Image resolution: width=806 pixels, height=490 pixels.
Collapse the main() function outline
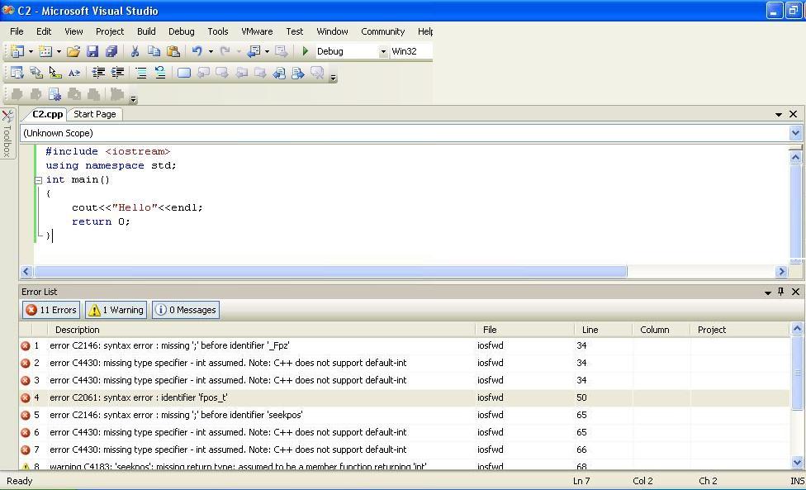tap(38, 179)
